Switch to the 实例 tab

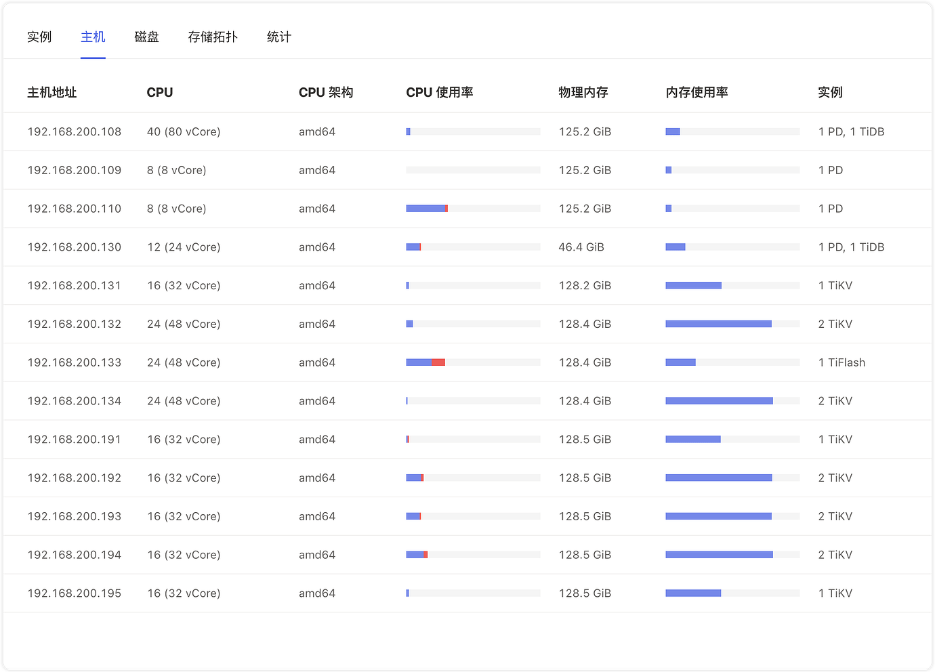pos(39,37)
